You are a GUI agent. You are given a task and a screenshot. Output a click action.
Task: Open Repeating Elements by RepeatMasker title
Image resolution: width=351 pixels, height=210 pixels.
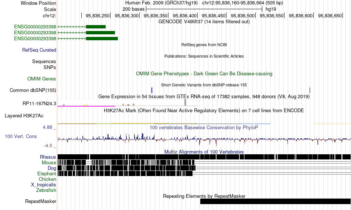[x=204, y=196]
